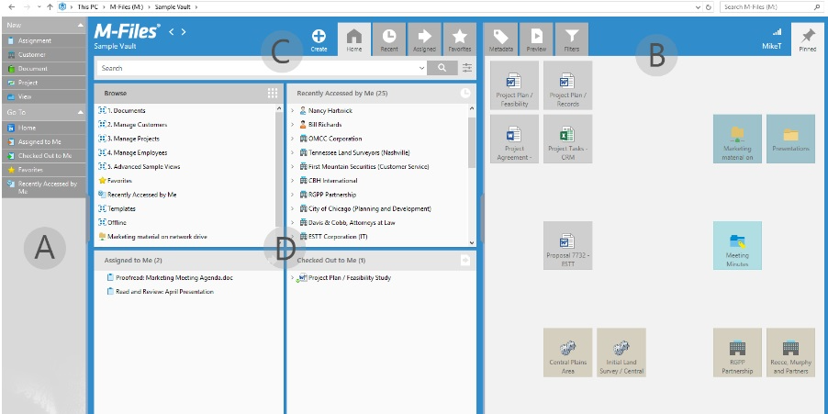Click the Checked Out to Me header icon
The width and height of the screenshot is (828, 414).
(x=465, y=260)
